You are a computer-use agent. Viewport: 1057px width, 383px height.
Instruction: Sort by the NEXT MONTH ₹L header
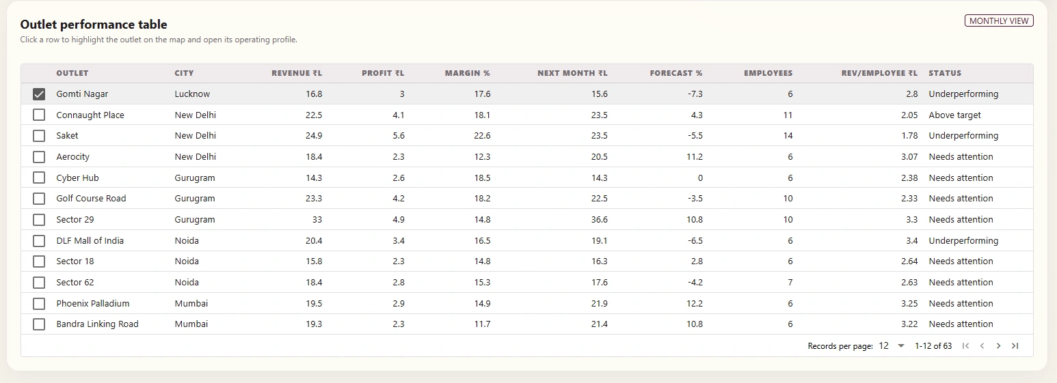coord(572,73)
